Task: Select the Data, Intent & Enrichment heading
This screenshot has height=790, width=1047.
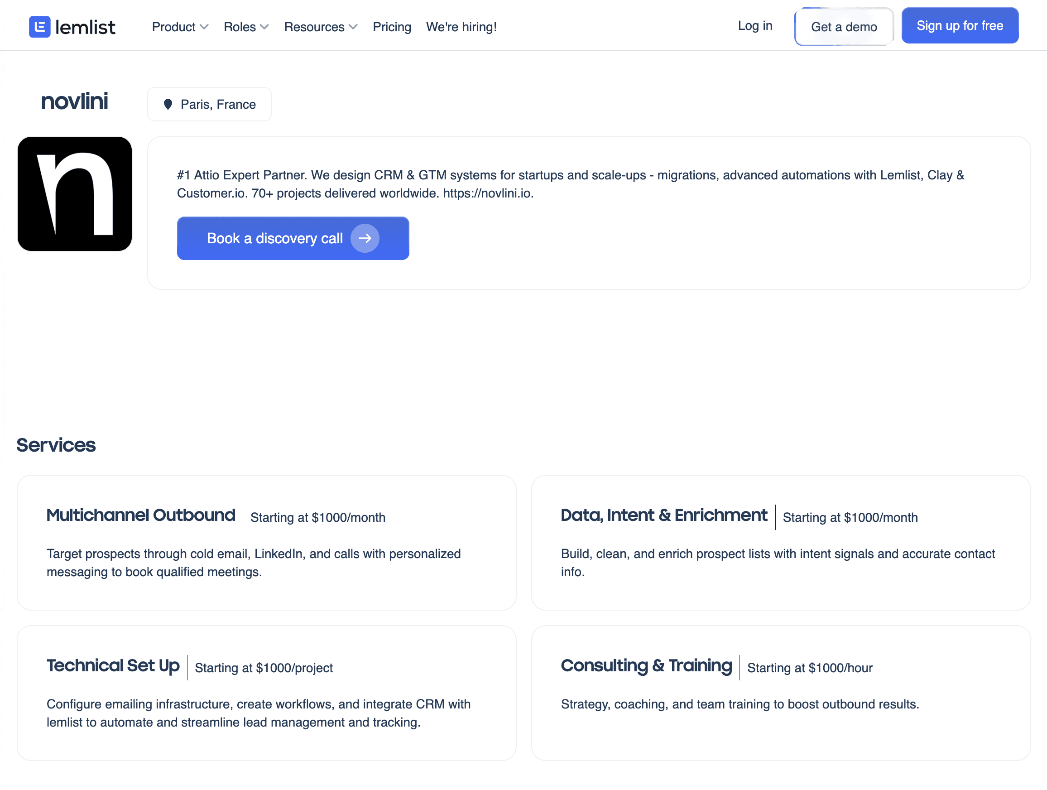Action: click(x=663, y=515)
